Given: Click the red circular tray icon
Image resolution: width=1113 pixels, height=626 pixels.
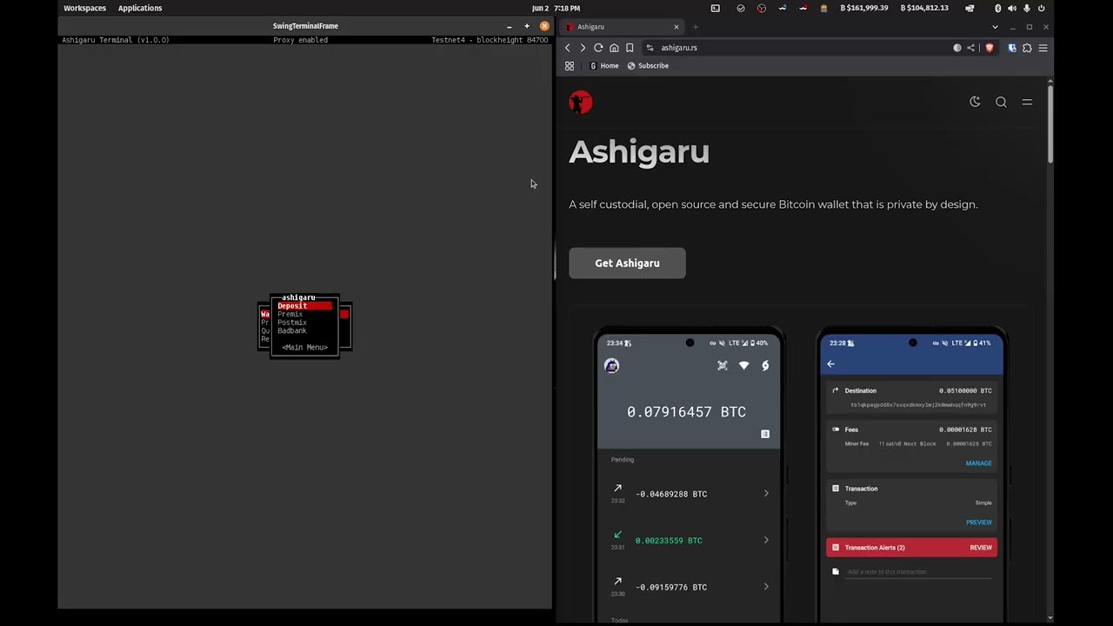Looking at the screenshot, I should coord(762,8).
